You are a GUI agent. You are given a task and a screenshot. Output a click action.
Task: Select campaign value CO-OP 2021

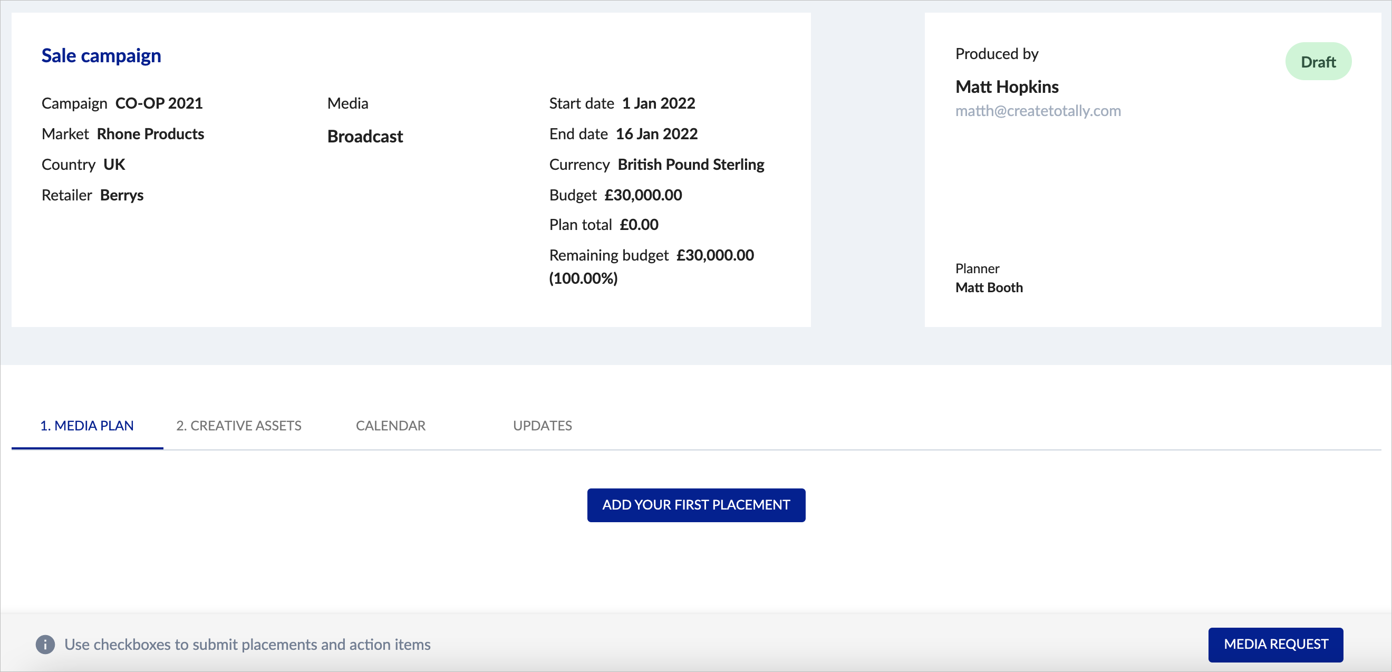pyautogui.click(x=159, y=103)
